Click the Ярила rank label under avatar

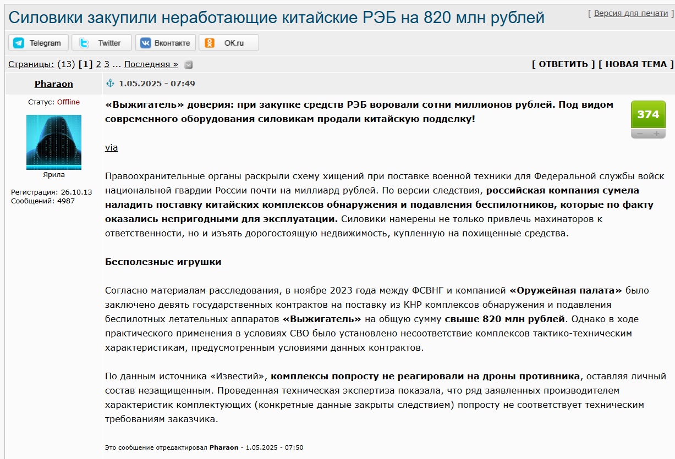[x=54, y=175]
